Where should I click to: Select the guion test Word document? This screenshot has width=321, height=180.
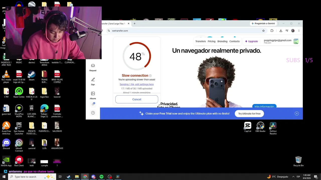pos(6,110)
